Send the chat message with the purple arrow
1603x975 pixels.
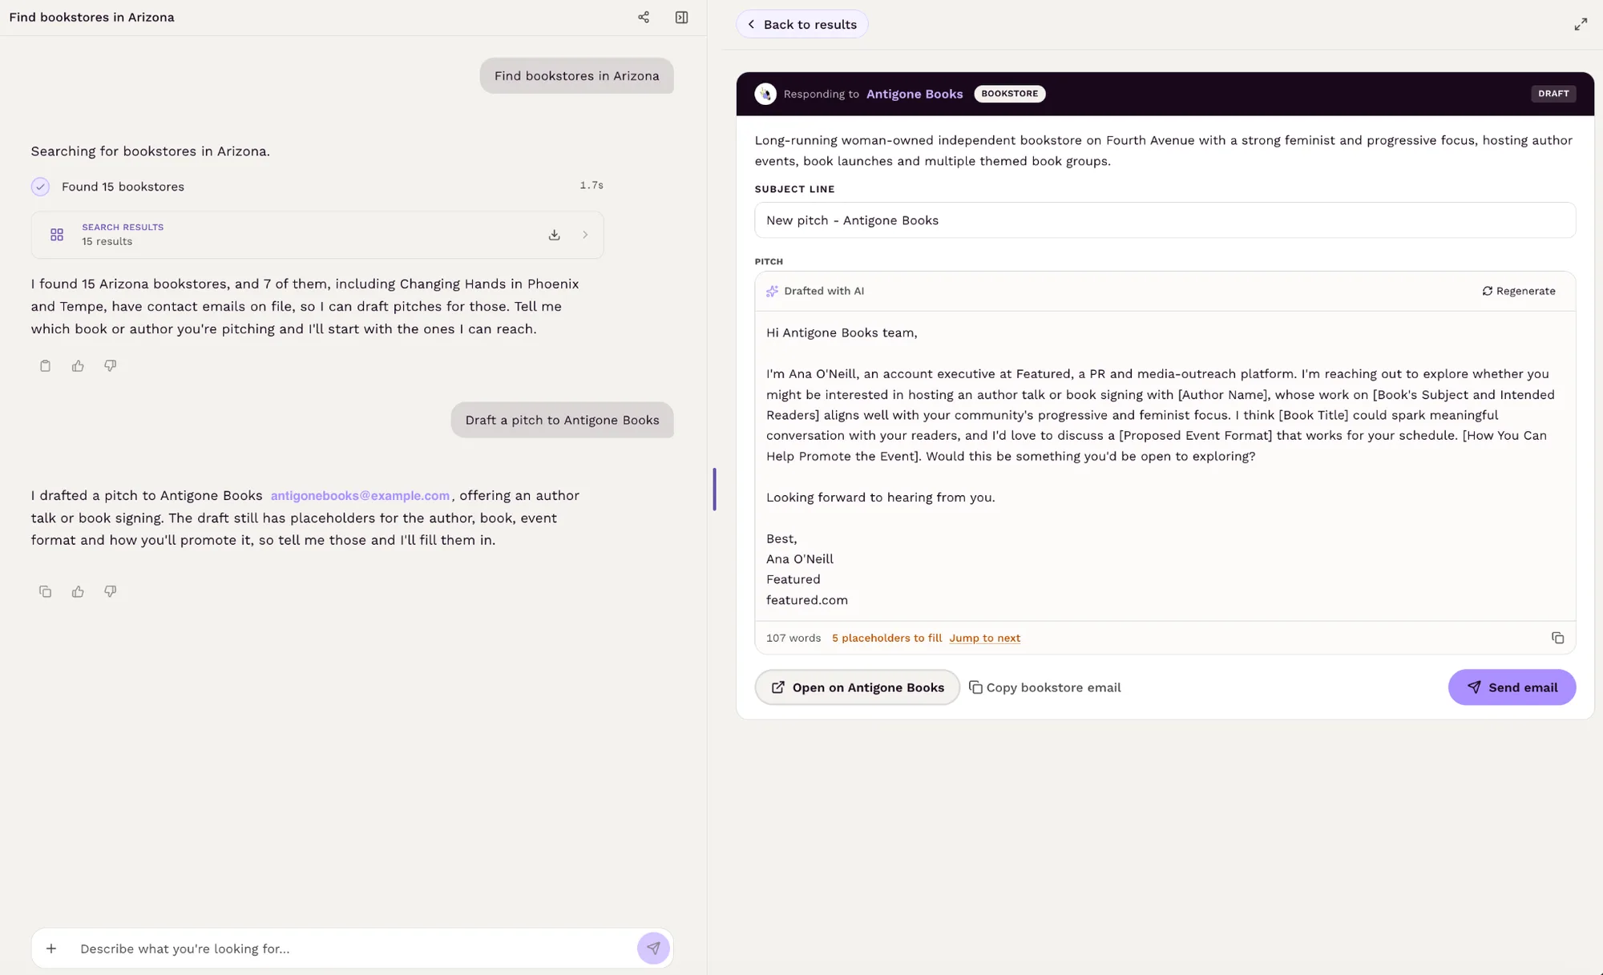tap(653, 949)
